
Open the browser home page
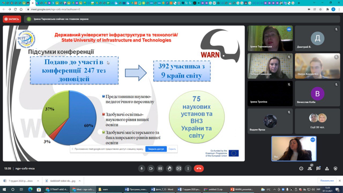coord(21,9)
